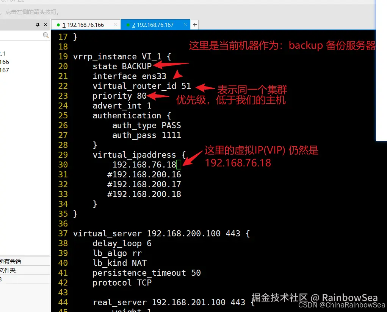Click '#192.168.200.18' commented line
The image size is (387, 312).
coord(144,194)
